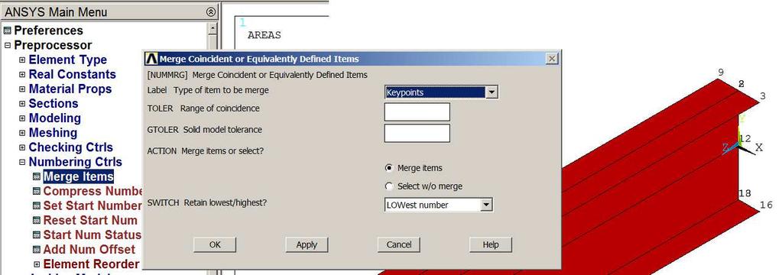Expand the Modeling node
The image size is (782, 275).
tap(22, 118)
